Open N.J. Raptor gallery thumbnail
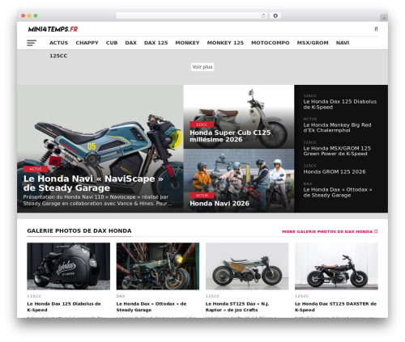Image resolution: width=405 pixels, height=342 pixels. click(247, 266)
